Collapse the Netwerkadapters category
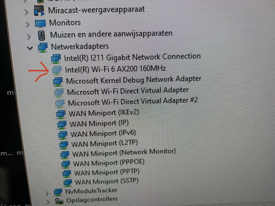275x206 pixels. tap(30, 48)
